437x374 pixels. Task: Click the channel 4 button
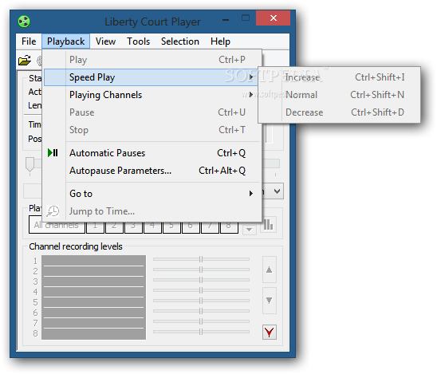pyautogui.click(x=152, y=227)
